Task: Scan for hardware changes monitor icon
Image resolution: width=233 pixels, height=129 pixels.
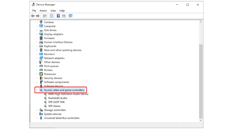Action: [x=71, y=16]
